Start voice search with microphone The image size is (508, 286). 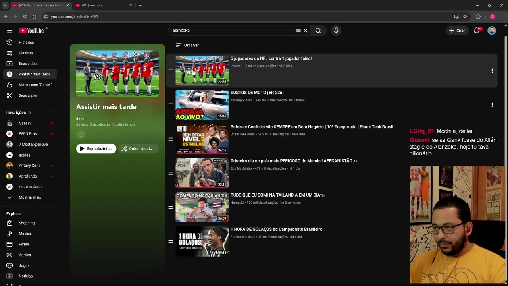point(336,31)
